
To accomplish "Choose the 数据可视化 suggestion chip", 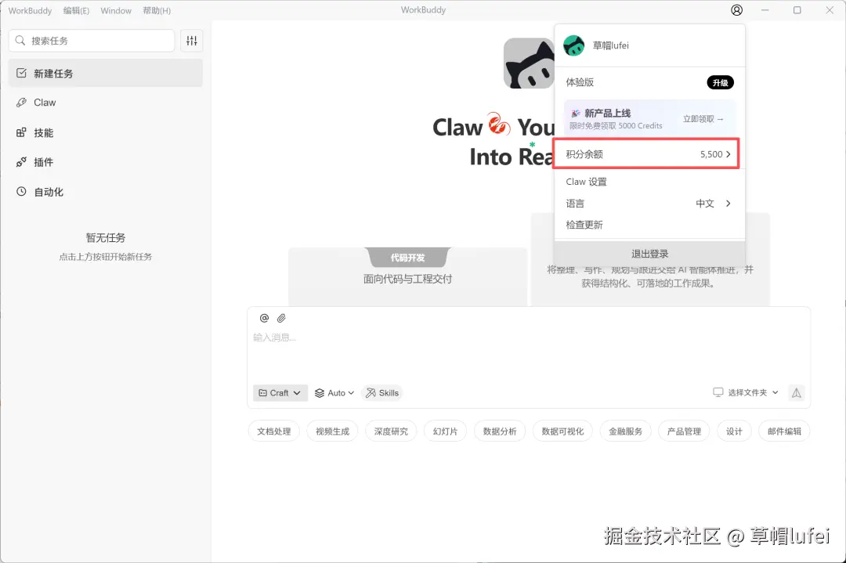I will pyautogui.click(x=562, y=431).
